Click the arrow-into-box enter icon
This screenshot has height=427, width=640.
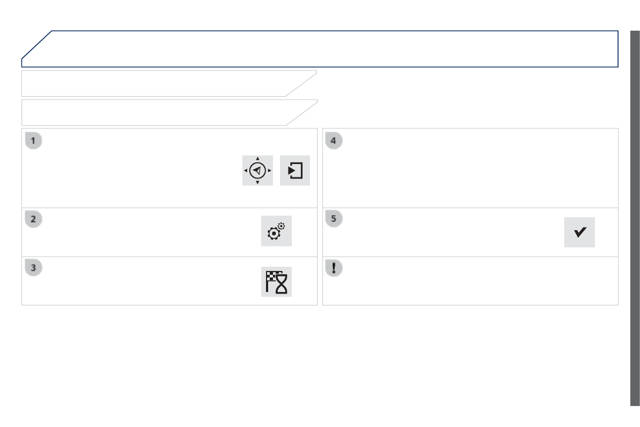pos(295,170)
